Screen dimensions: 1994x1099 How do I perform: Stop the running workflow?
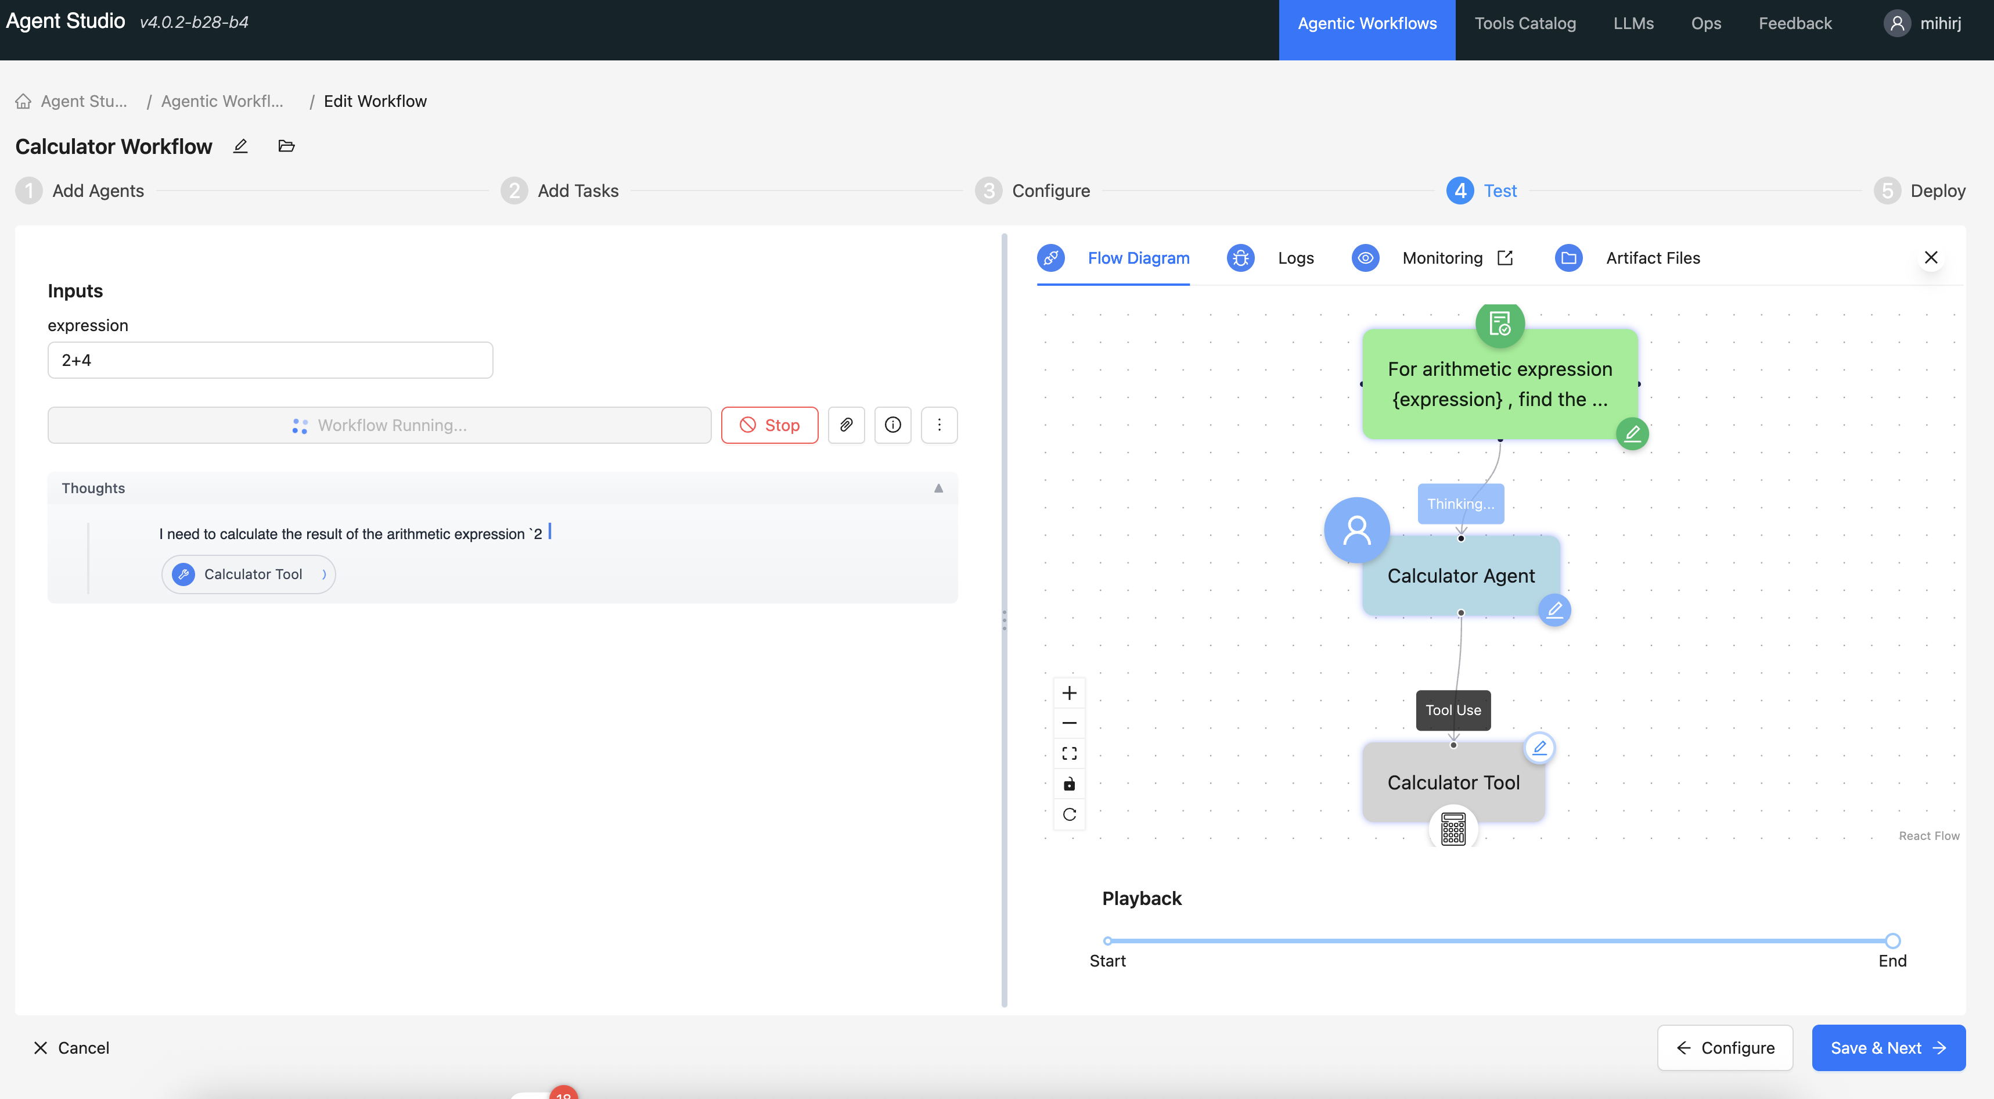tap(769, 425)
